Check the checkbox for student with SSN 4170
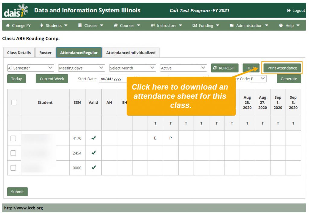Image resolution: width=309 pixels, height=215 pixels. tap(14, 138)
